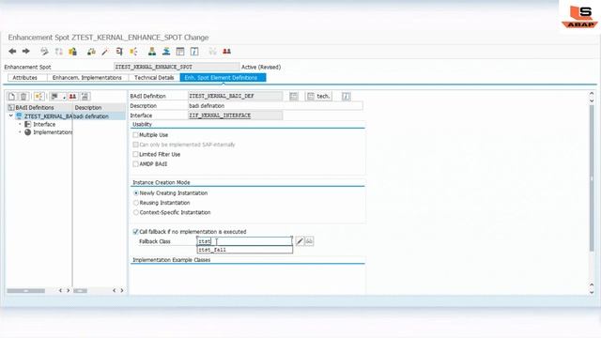The height and width of the screenshot is (338, 601).
Task: Select the ZTEST_KERNAL_BA BAdI definition row
Action: click(48, 116)
